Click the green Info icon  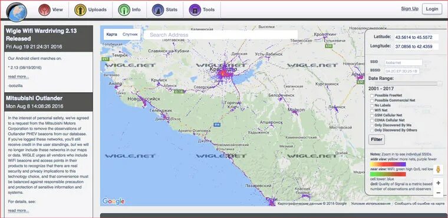124,9
